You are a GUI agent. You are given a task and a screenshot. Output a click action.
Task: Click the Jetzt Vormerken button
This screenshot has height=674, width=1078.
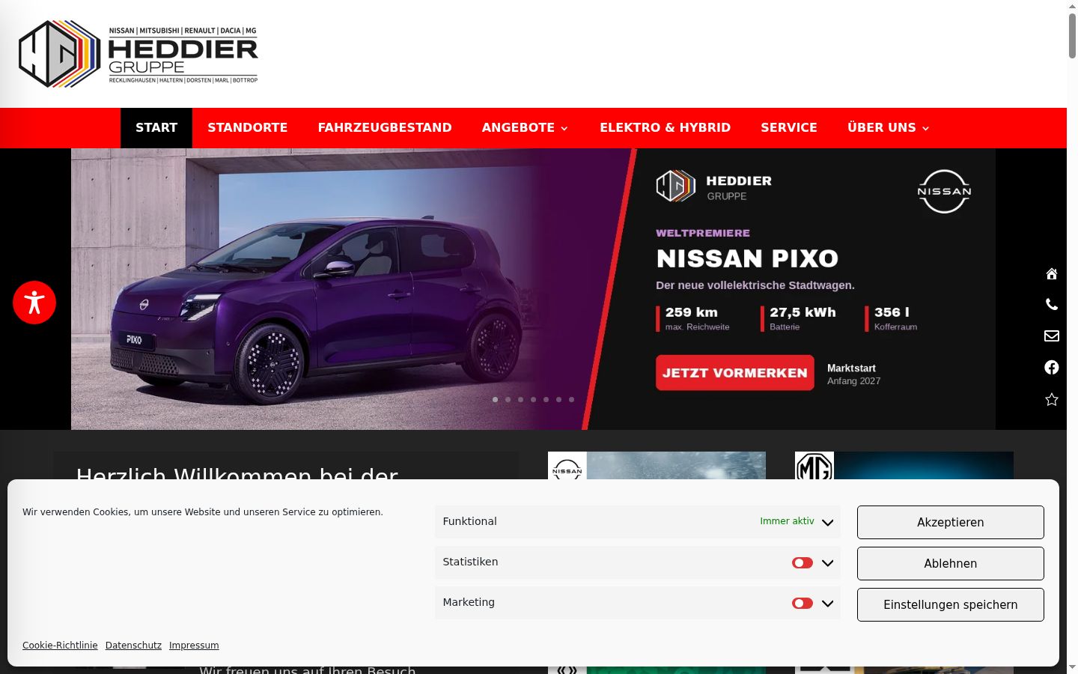click(735, 373)
